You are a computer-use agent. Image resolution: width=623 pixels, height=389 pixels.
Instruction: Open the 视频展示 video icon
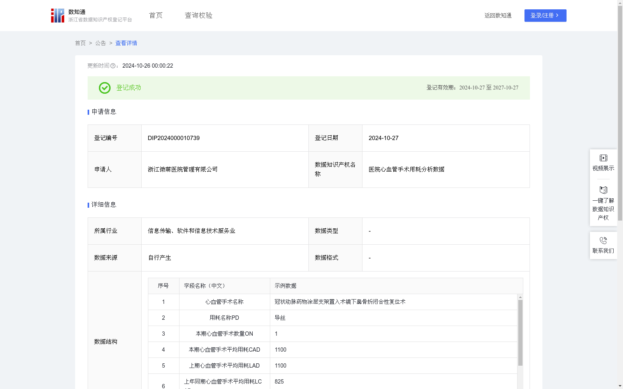(603, 158)
